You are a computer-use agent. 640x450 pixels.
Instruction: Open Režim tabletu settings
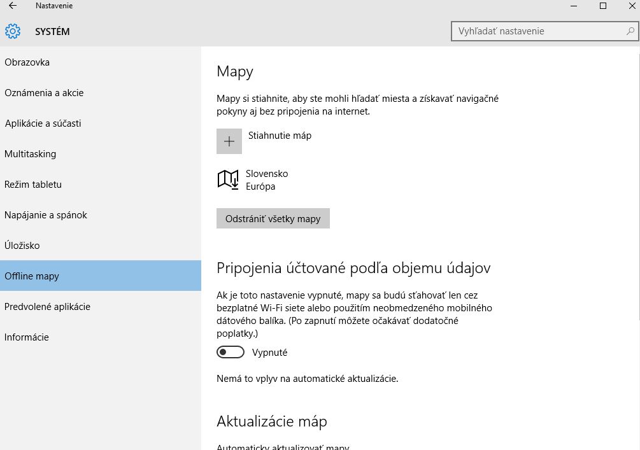[33, 185]
